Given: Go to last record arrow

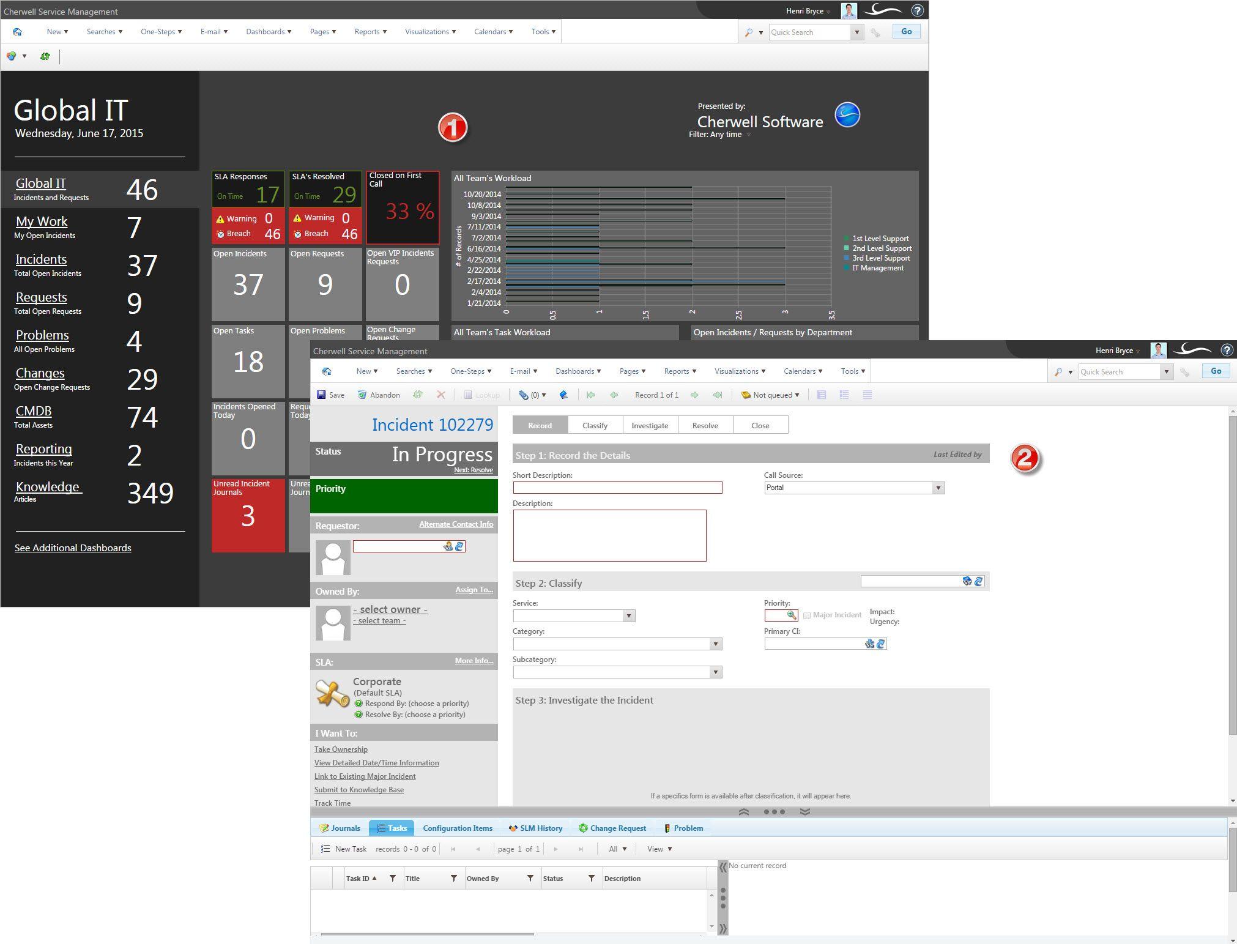Looking at the screenshot, I should coord(718,395).
